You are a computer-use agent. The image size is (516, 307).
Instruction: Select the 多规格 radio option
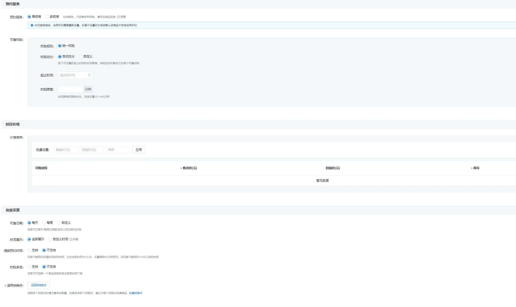[x=47, y=17]
